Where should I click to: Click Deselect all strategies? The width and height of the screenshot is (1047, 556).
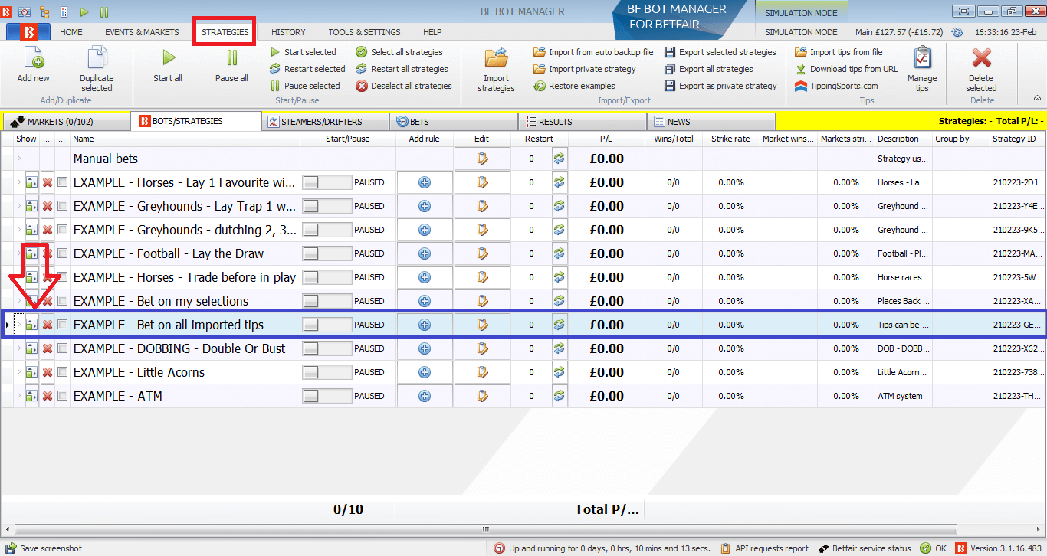point(404,86)
